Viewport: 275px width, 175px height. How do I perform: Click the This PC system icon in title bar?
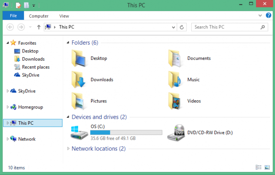point(6,5)
